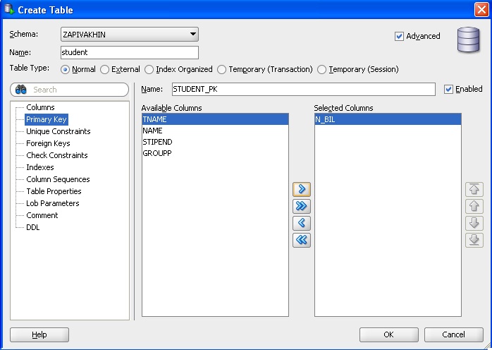Select GROUPP in Available Columns
This screenshot has width=492, height=350.
[215, 153]
